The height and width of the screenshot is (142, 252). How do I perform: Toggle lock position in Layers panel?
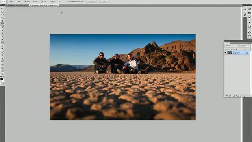coord(234,49)
